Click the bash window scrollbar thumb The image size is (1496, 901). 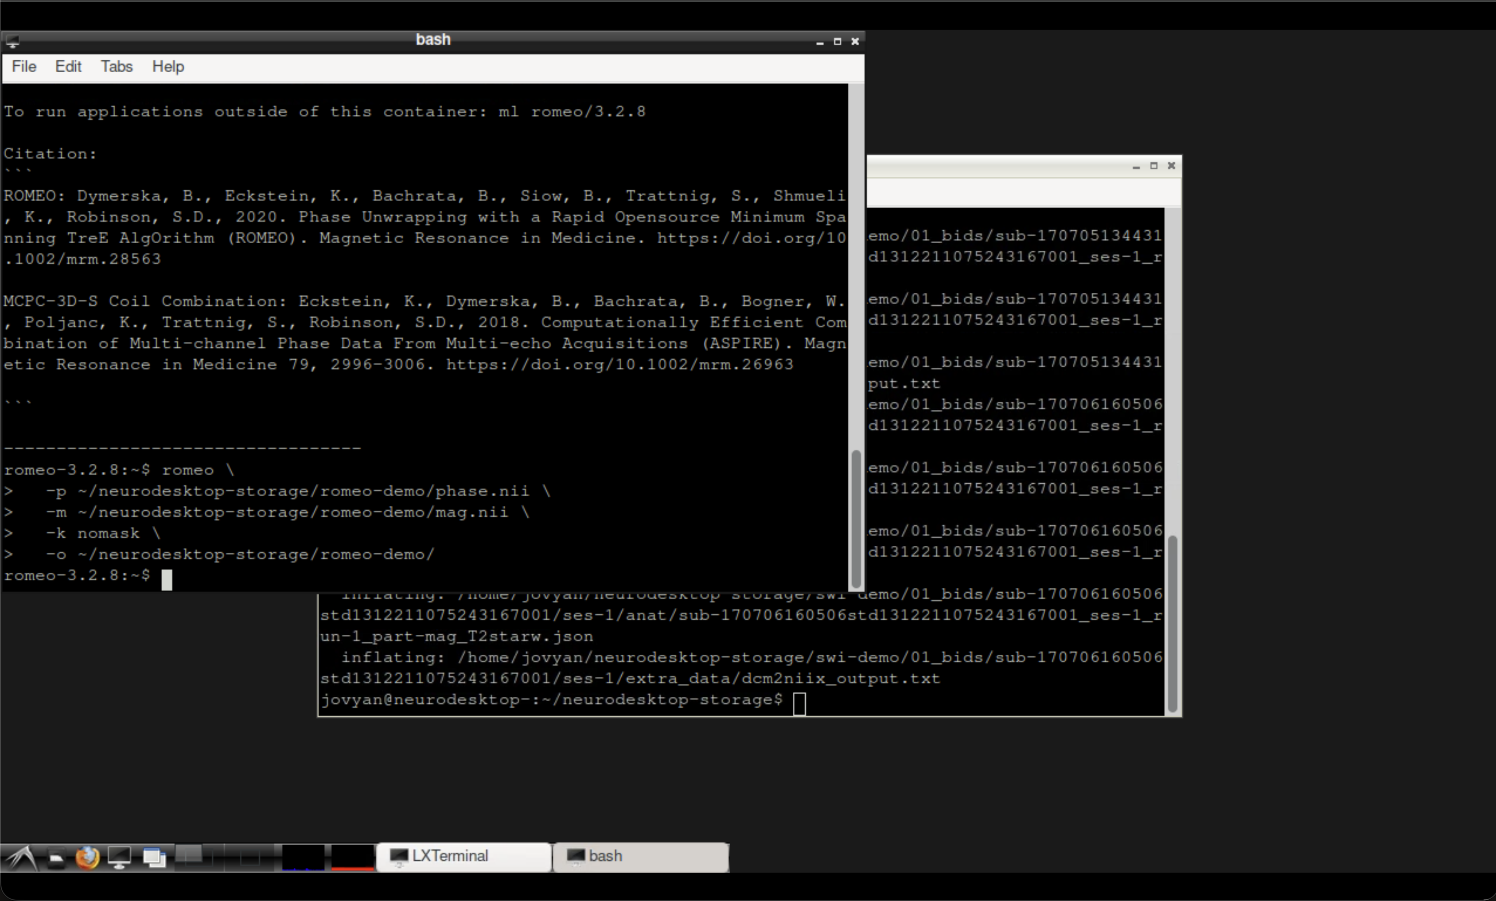[x=856, y=519]
